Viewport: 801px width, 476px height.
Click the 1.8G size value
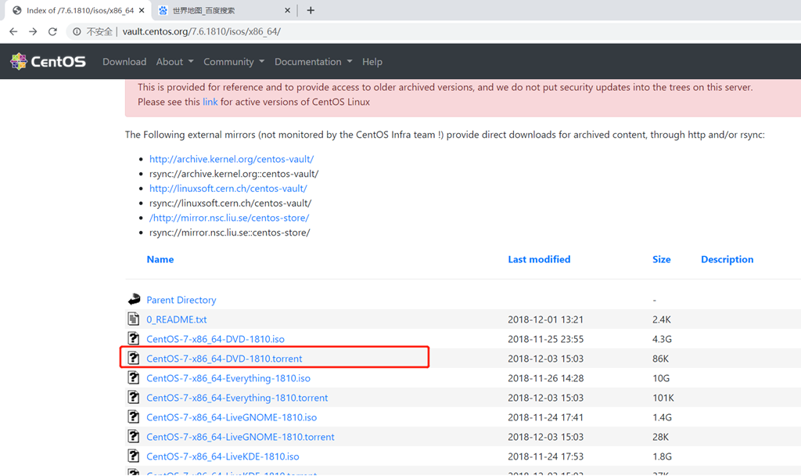coord(662,456)
